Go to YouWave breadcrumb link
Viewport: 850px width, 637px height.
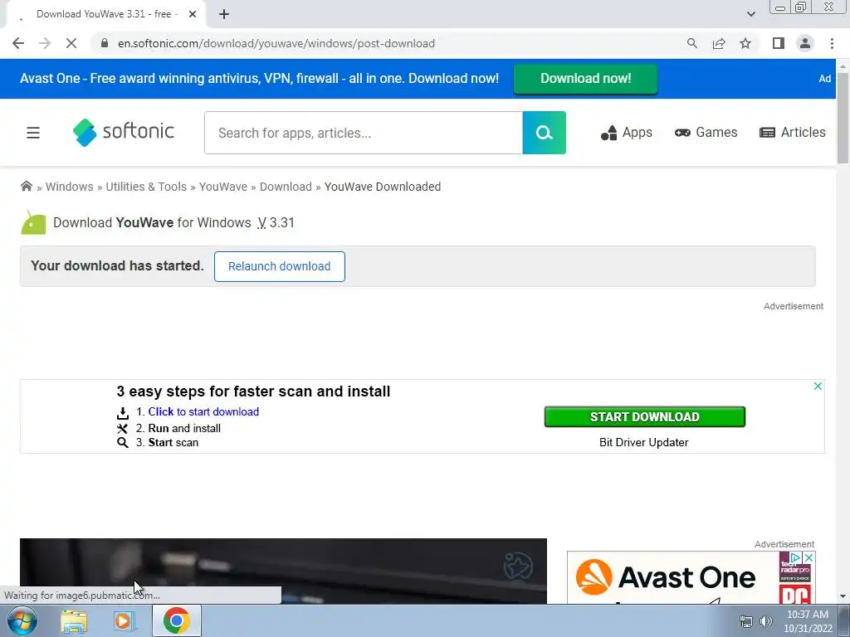[x=222, y=187]
